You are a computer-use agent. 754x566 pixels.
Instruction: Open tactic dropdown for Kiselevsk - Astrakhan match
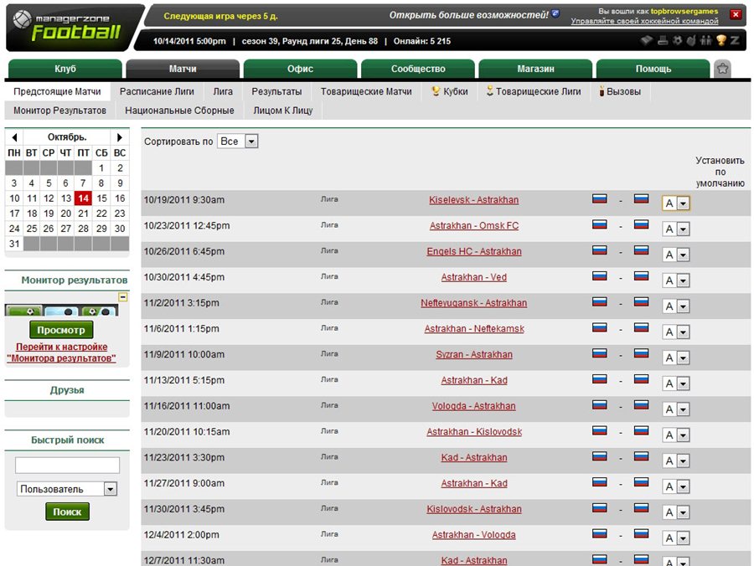[683, 203]
